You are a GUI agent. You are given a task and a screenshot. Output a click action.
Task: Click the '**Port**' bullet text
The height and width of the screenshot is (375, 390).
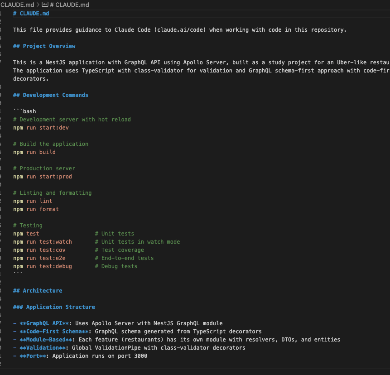pos(33,356)
